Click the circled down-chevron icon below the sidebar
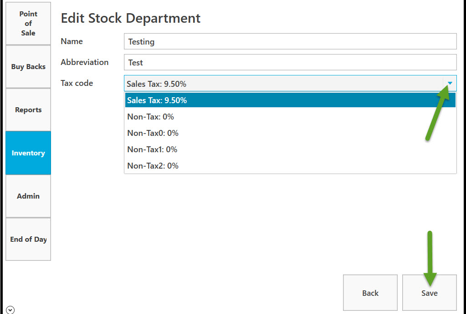 tap(10, 310)
